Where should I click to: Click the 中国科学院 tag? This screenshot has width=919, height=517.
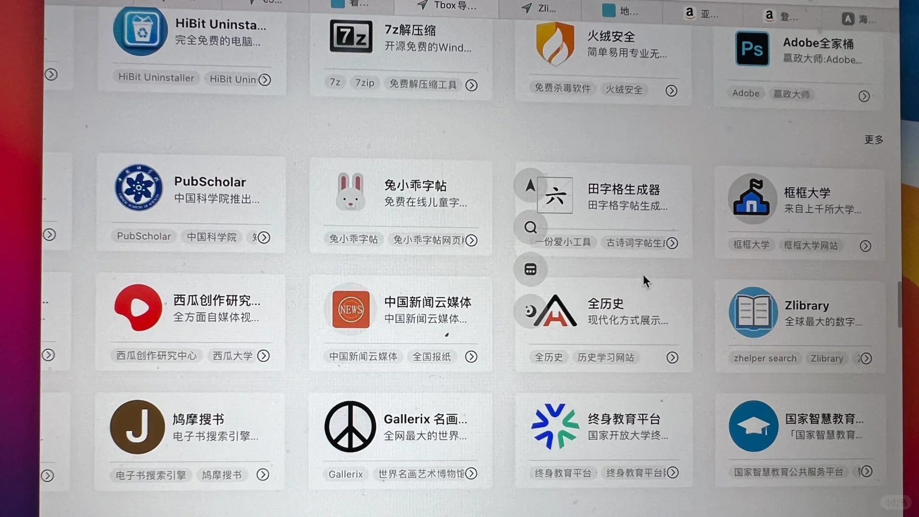[x=212, y=237]
